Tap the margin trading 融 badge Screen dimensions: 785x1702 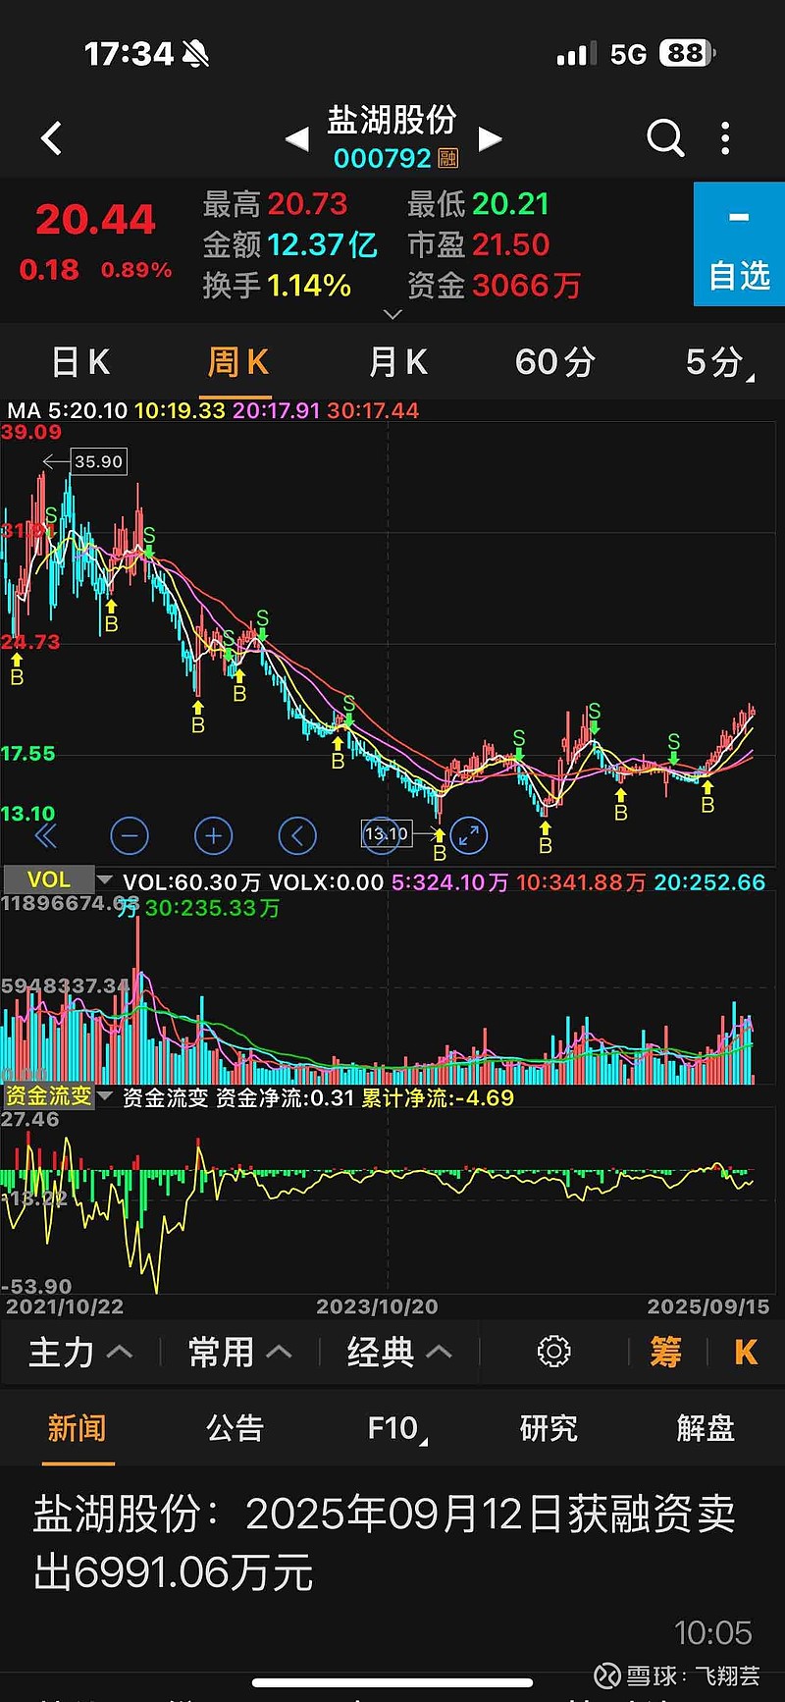point(447,158)
